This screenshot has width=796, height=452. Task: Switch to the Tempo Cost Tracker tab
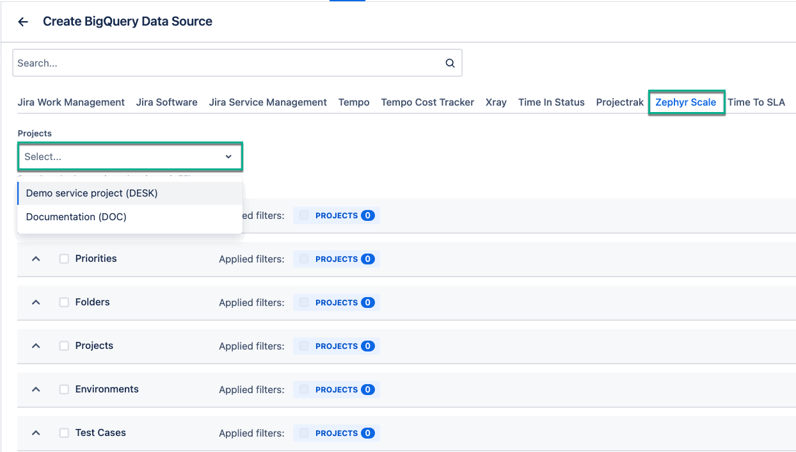click(427, 102)
